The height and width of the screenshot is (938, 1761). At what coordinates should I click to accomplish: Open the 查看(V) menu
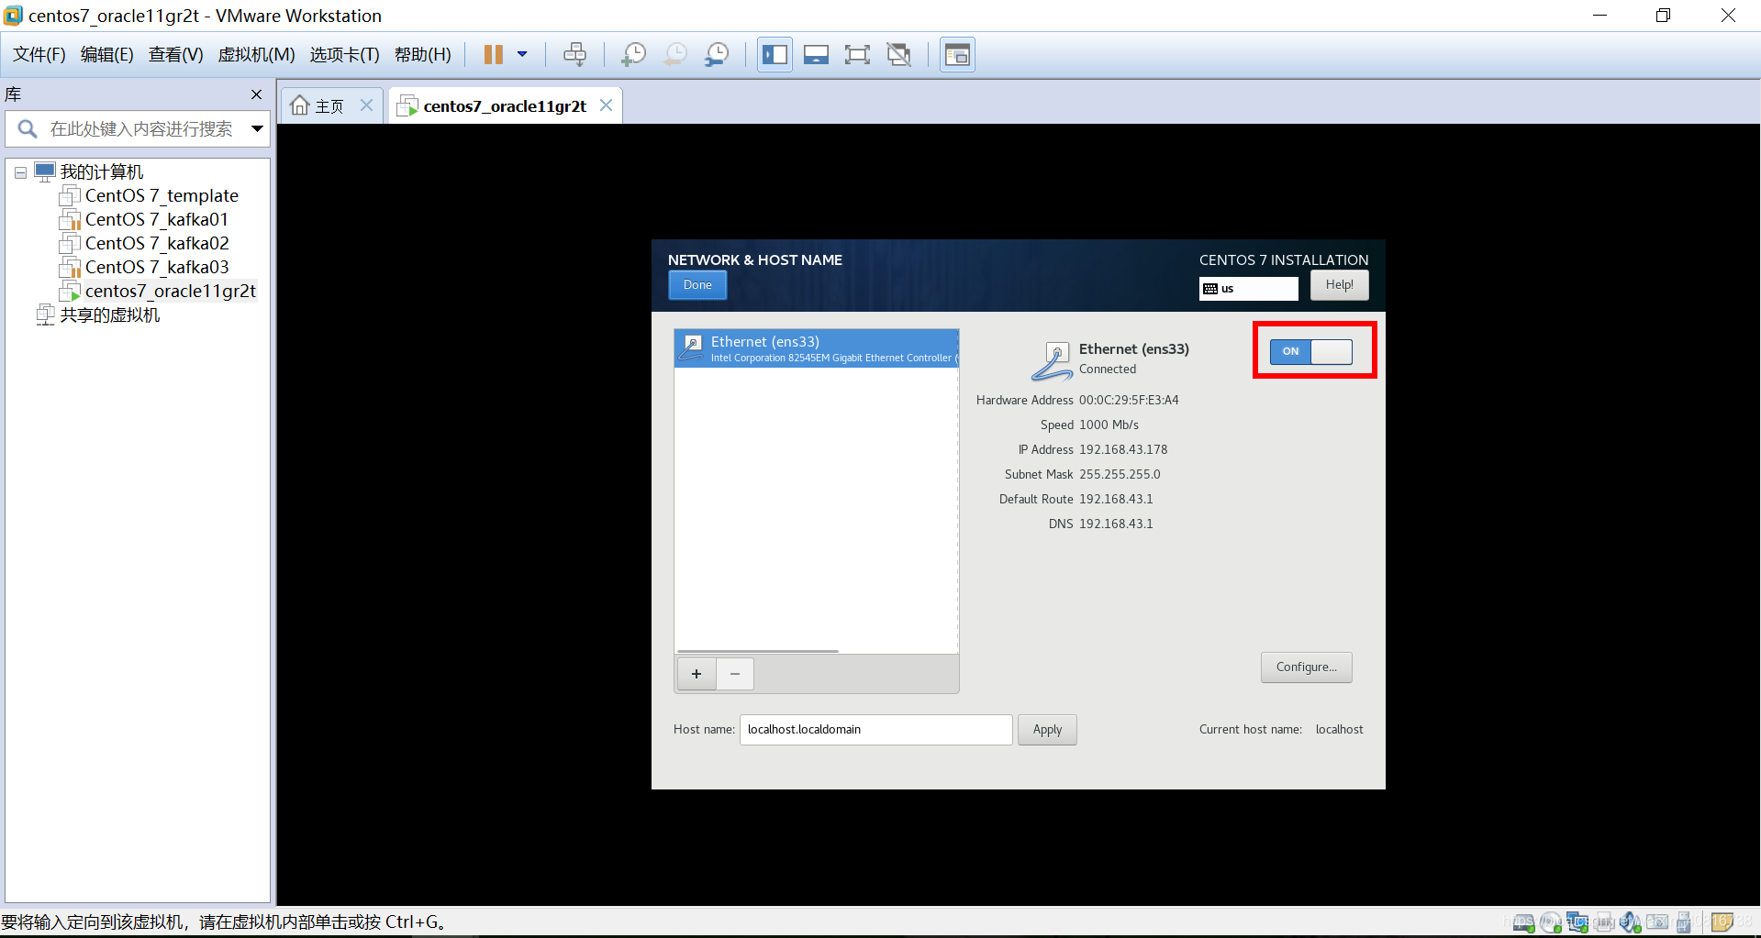click(176, 55)
